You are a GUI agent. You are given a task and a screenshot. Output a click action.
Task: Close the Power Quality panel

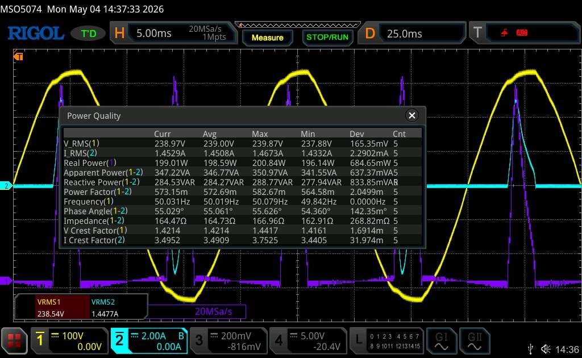(411, 115)
